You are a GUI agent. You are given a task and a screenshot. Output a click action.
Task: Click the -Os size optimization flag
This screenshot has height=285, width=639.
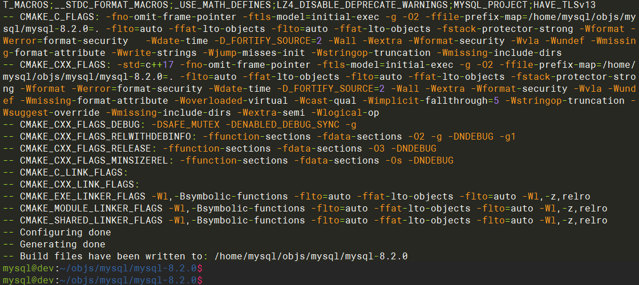(x=393, y=161)
